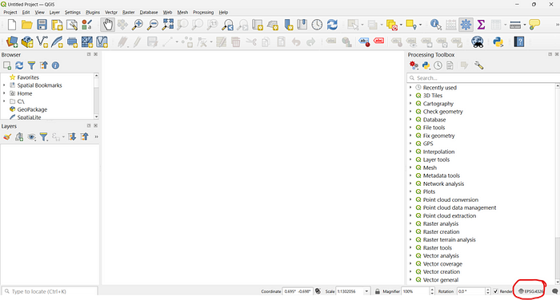This screenshot has width=560, height=300.
Task: Expand the Network analysis group
Action: point(410,184)
